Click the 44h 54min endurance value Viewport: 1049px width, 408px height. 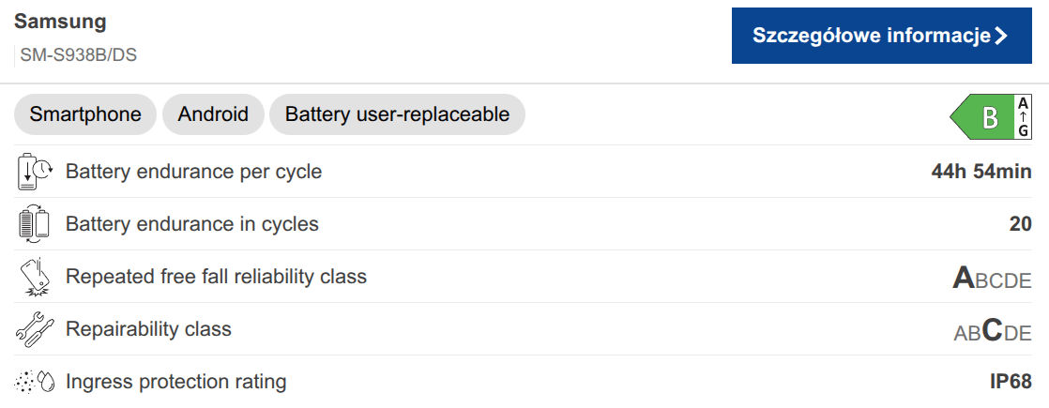[x=981, y=172]
